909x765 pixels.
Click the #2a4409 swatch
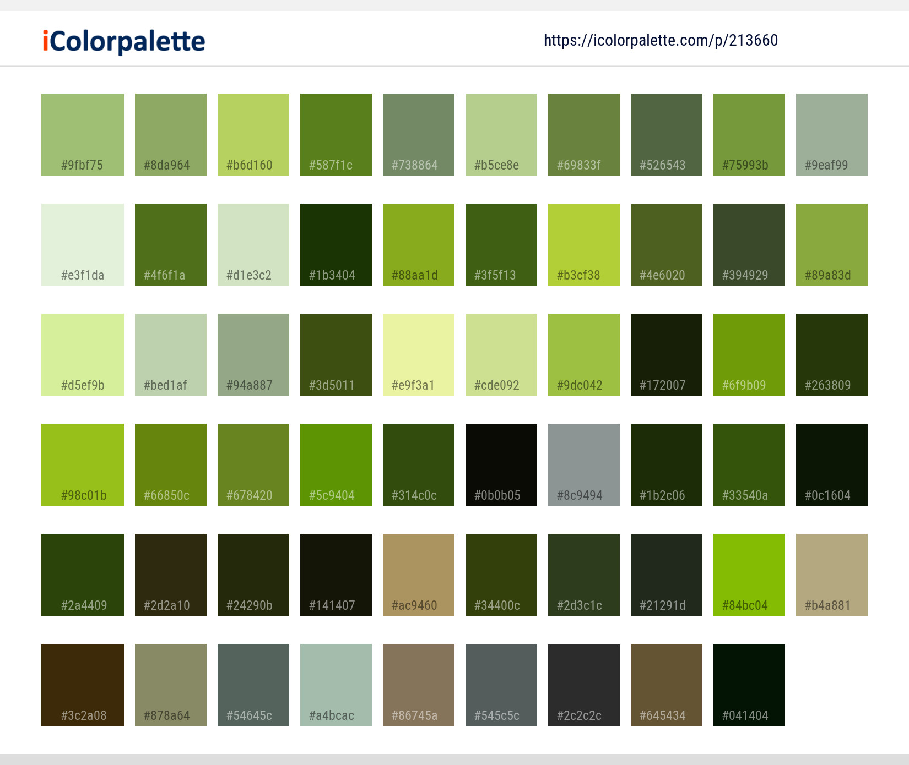(83, 575)
